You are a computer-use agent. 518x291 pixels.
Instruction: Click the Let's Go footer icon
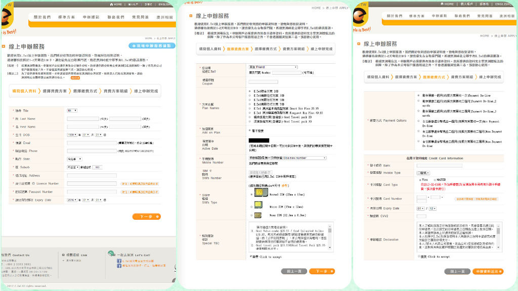coord(111,254)
